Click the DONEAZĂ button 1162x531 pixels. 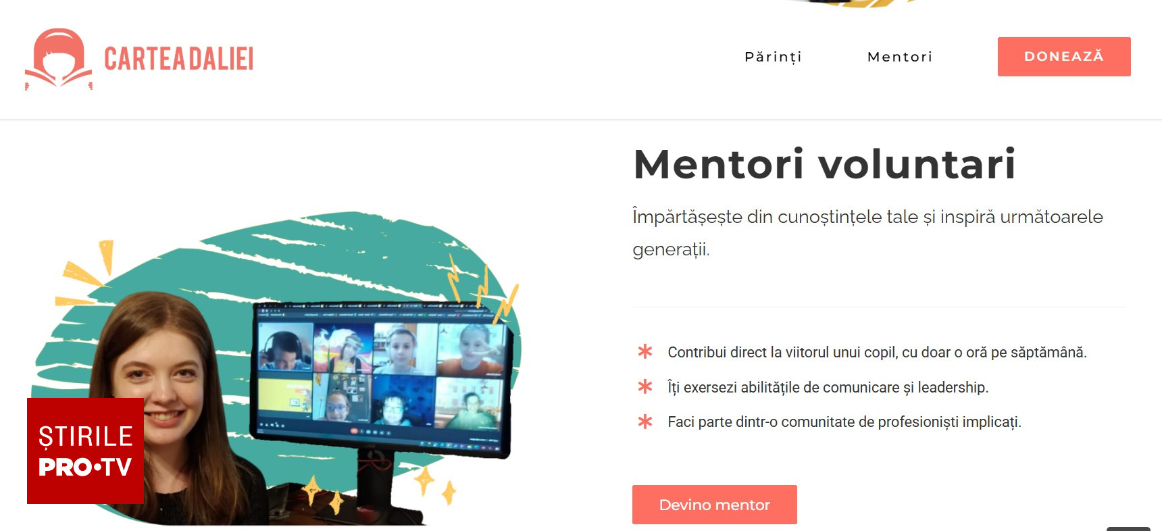[x=1064, y=57]
